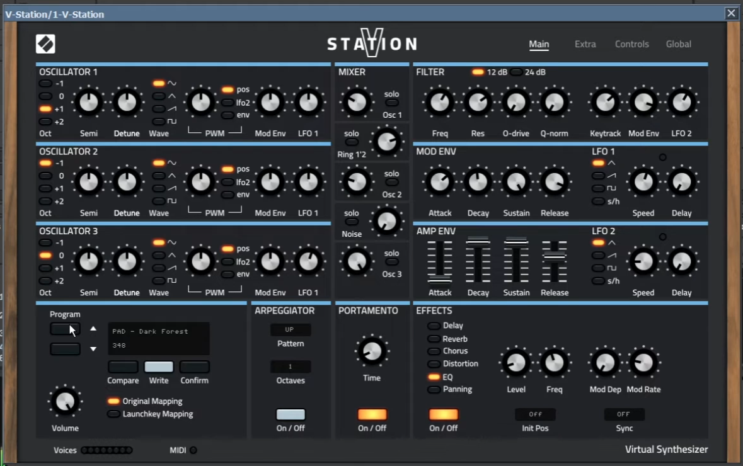Open the Global tab
The width and height of the screenshot is (743, 466).
pyautogui.click(x=679, y=44)
